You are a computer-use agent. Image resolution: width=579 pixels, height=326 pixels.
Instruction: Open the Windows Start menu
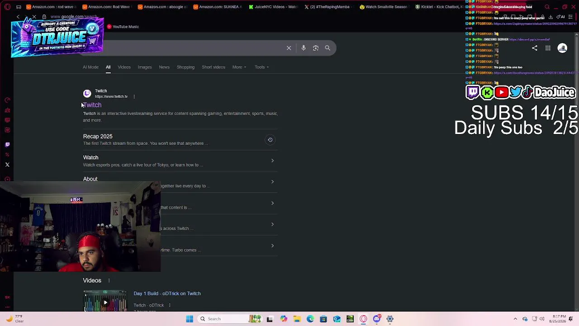pos(190,319)
